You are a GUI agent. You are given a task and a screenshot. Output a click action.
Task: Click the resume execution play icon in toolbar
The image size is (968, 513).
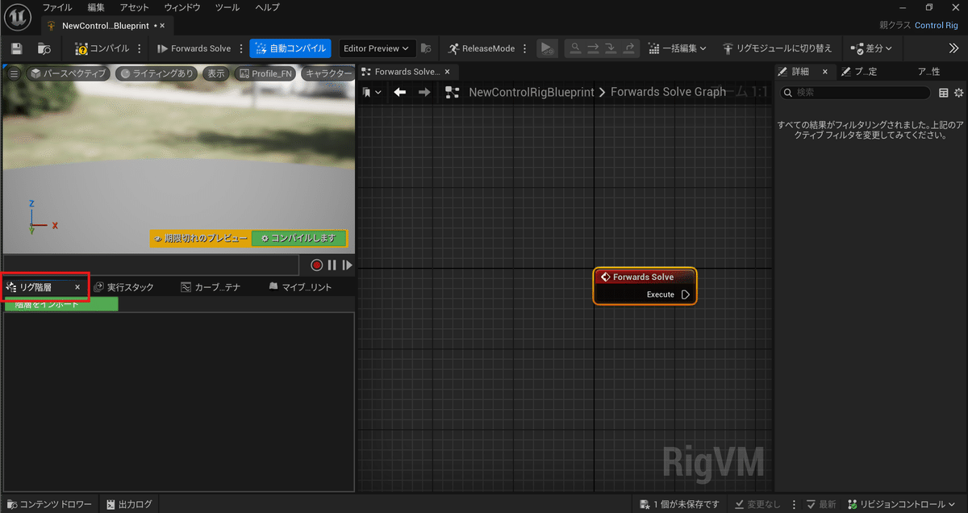pyautogui.click(x=547, y=48)
